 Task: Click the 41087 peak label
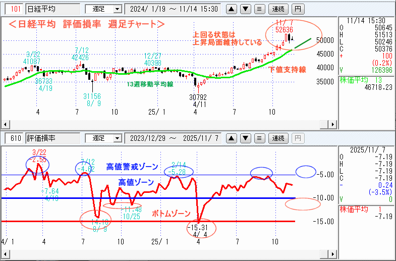32,62
